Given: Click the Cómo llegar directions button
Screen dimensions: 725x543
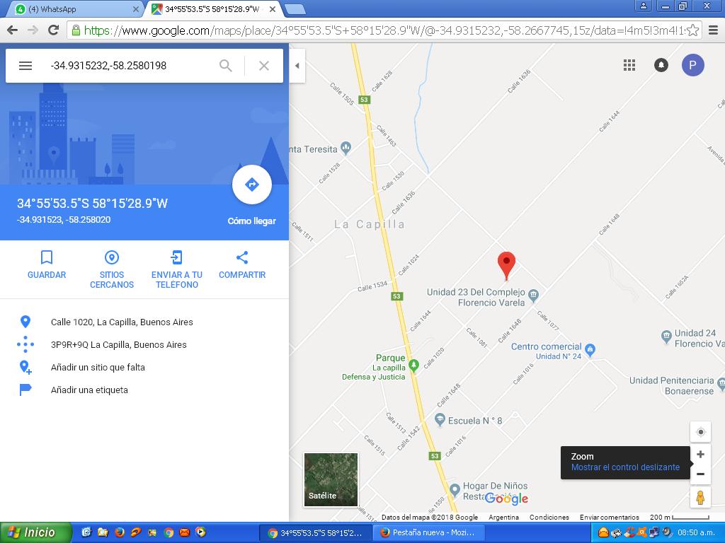Looking at the screenshot, I should pyautogui.click(x=251, y=185).
